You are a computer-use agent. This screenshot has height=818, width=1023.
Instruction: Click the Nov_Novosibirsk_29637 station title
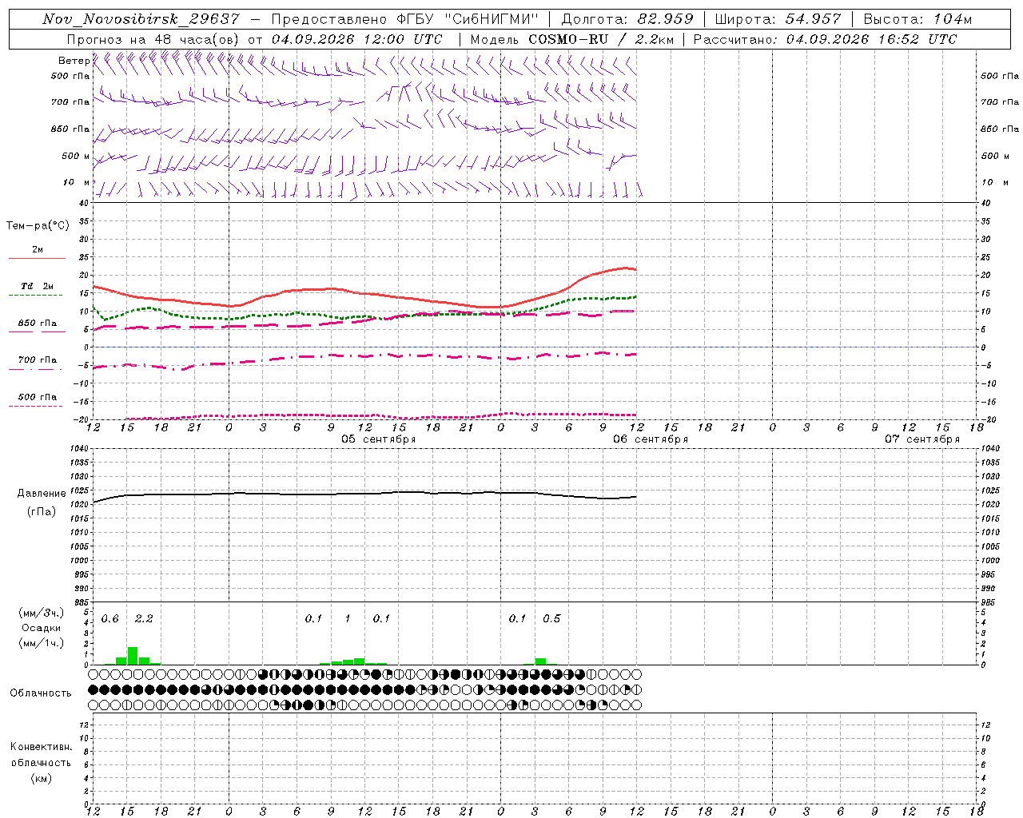click(141, 20)
